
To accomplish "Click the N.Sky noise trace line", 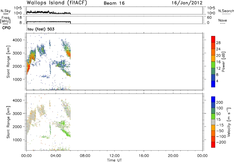I will (x=49, y=12).
